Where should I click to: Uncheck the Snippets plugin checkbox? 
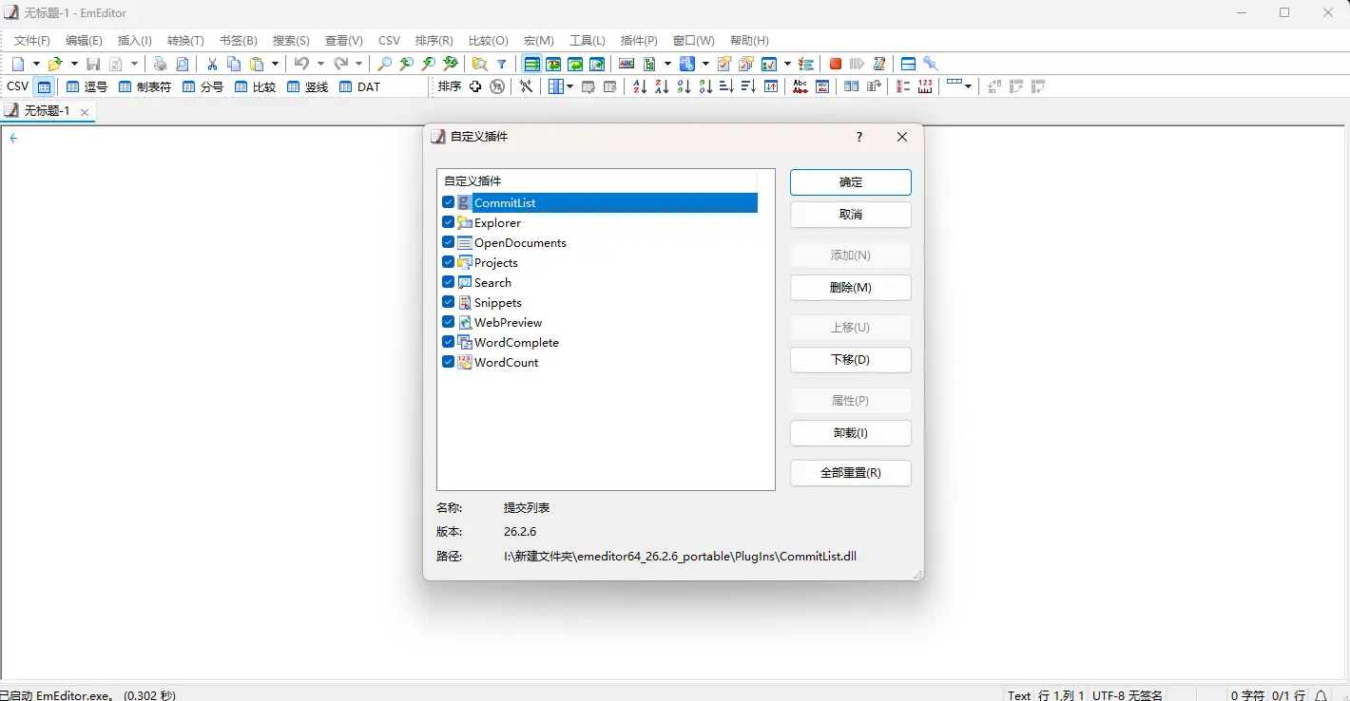tap(449, 302)
